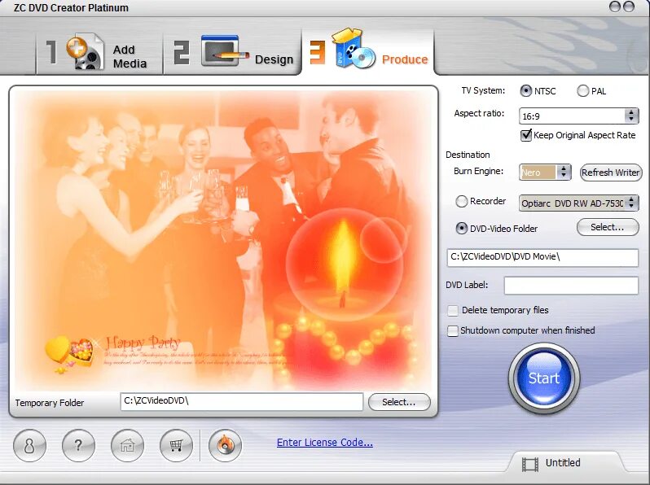The image size is (650, 485).
Task: Click the DVD Label input field
Action: [x=571, y=286]
